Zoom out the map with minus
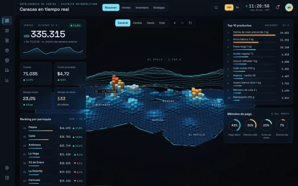 (182, 23)
